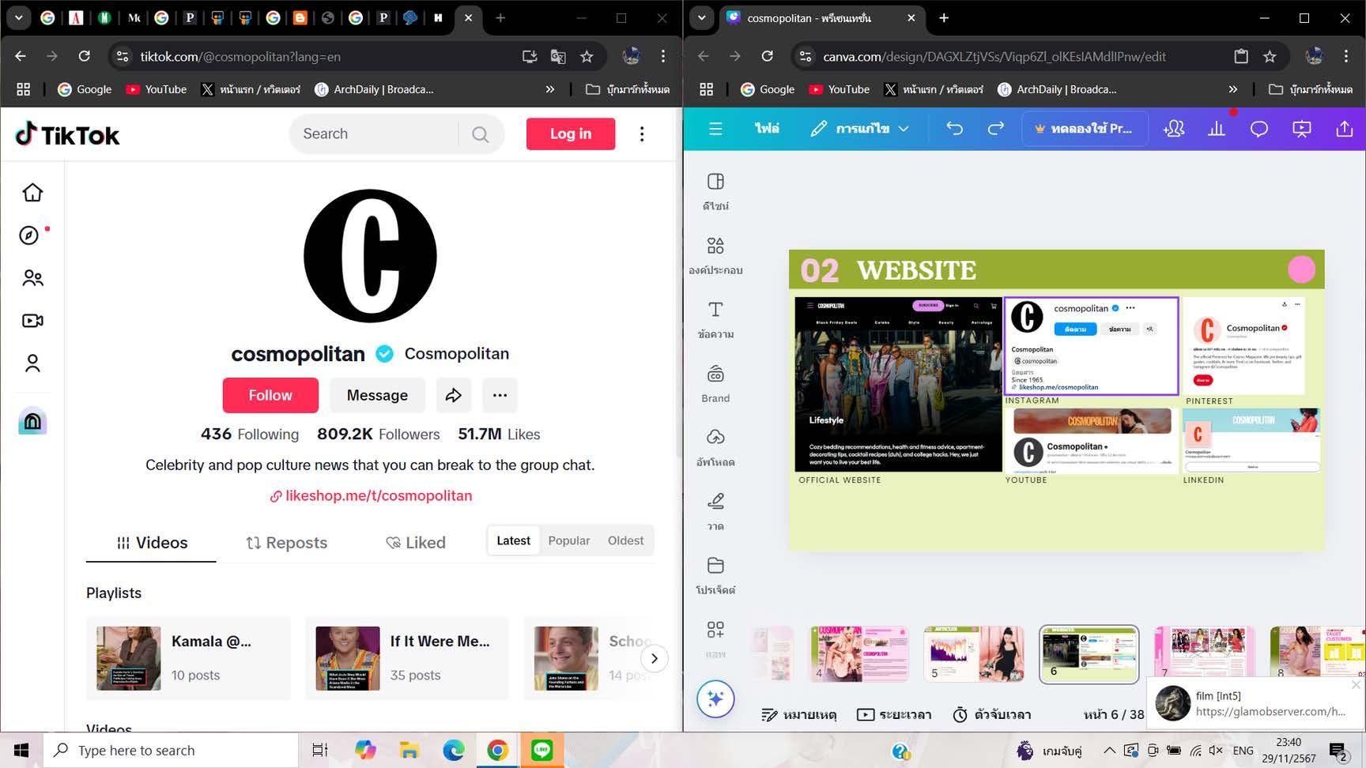
Task: Open LINE from the Windows taskbar
Action: [541, 750]
